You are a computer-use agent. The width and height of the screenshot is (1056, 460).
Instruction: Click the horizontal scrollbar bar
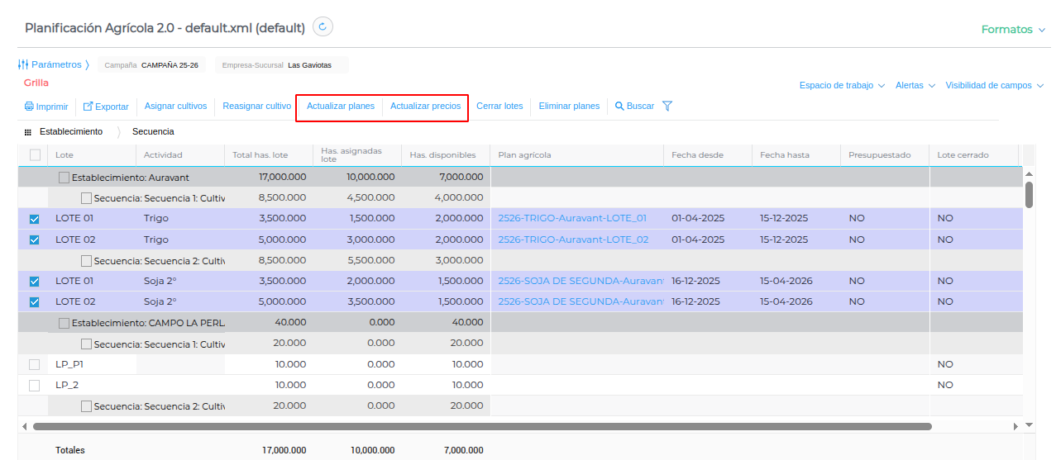click(482, 427)
